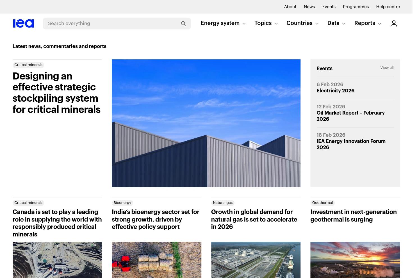Click the 6 Feb 2026 date
Viewport: 417px width, 278px height.
(x=330, y=85)
